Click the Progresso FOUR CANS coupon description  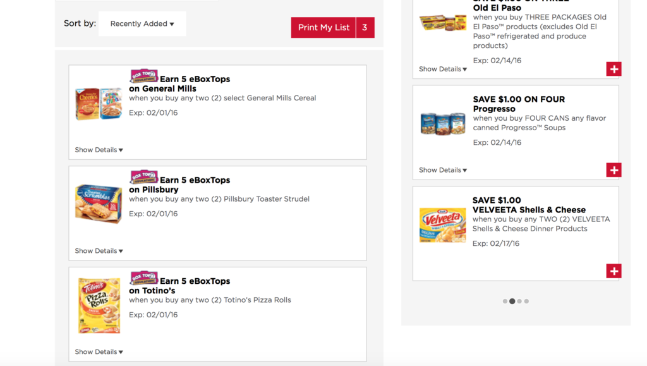pos(540,123)
